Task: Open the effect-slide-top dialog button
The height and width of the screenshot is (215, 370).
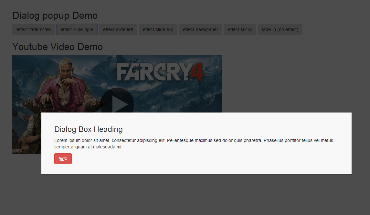Action: [158, 29]
